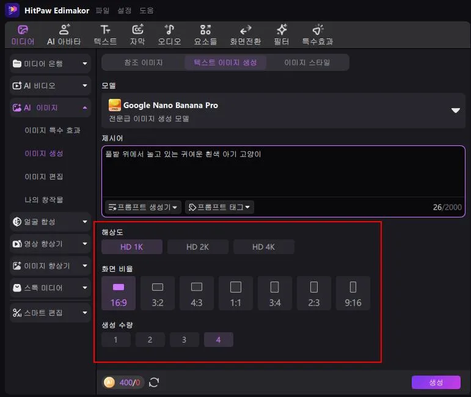Open 이미지 특수 효과 in sidebar
Image resolution: width=471 pixels, height=397 pixels.
[53, 130]
